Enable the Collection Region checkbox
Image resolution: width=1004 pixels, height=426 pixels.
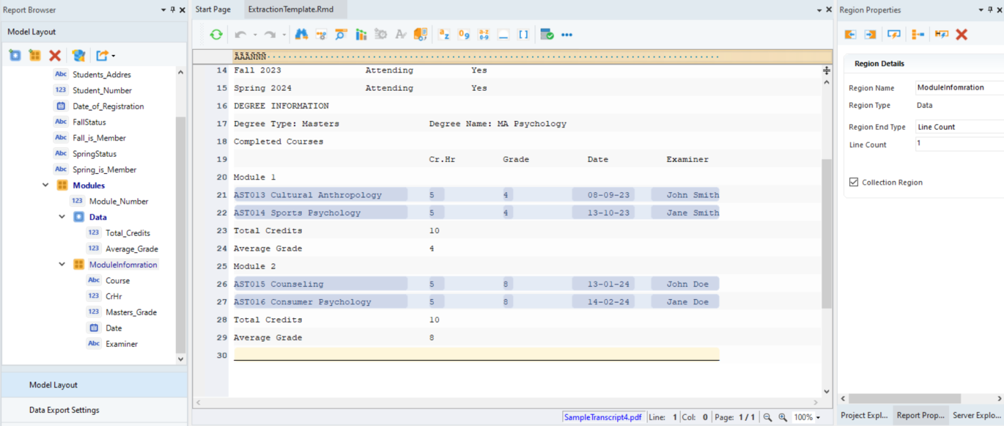click(x=854, y=182)
